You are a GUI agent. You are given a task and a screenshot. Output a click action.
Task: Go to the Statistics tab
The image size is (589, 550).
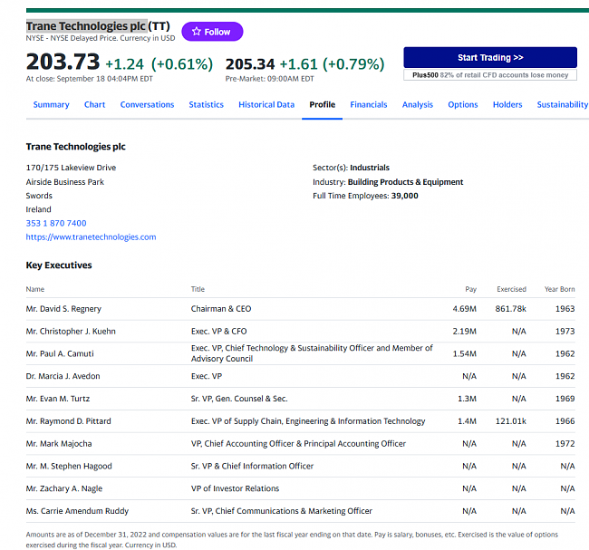point(207,105)
